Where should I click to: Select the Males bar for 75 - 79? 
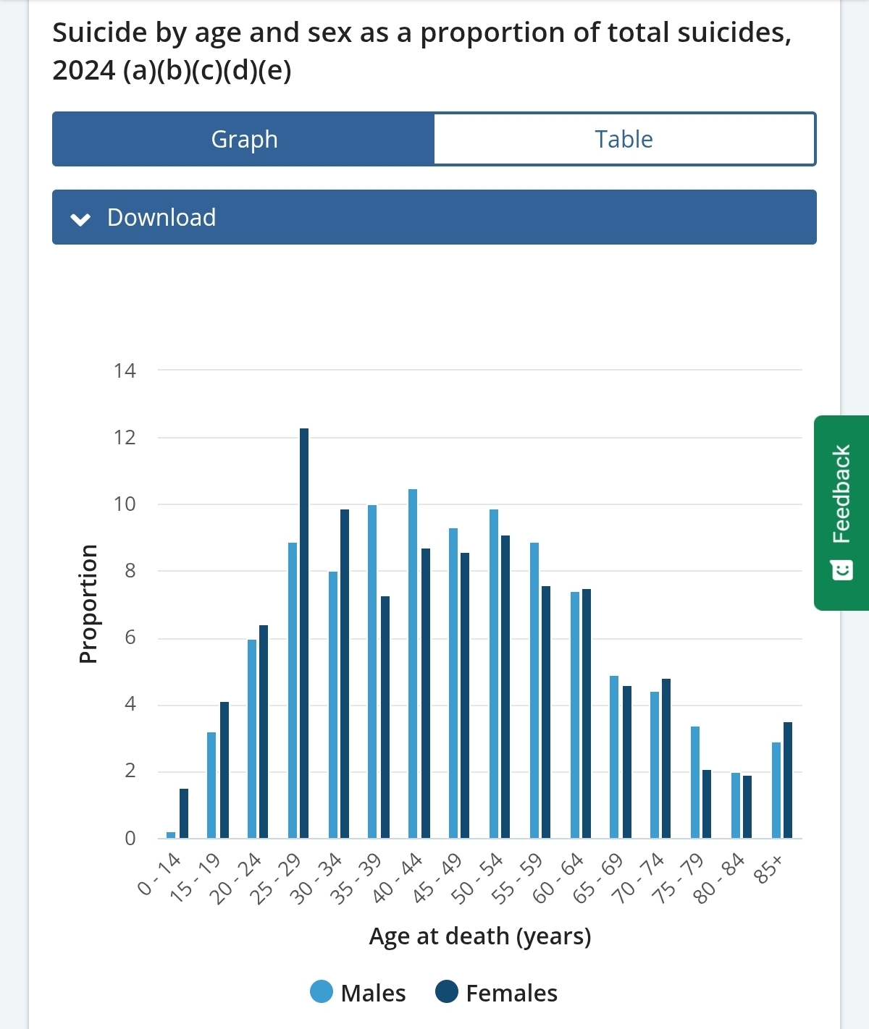tap(695, 782)
